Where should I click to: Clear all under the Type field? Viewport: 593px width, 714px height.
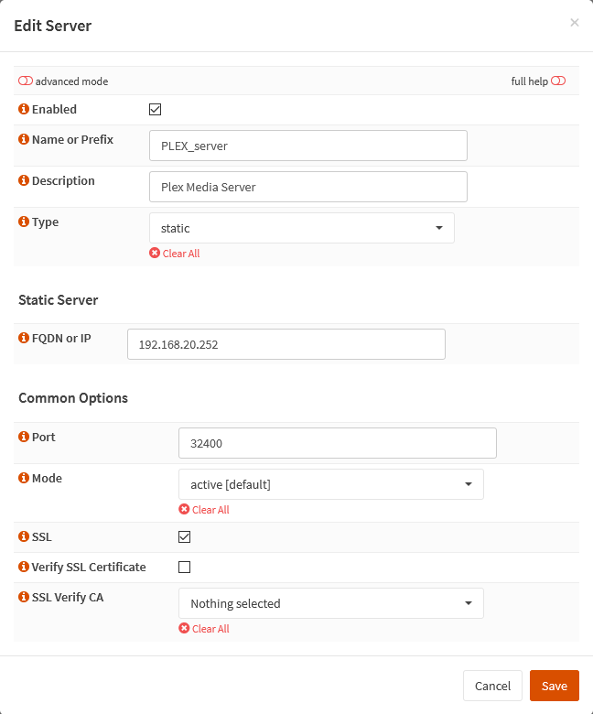point(175,254)
